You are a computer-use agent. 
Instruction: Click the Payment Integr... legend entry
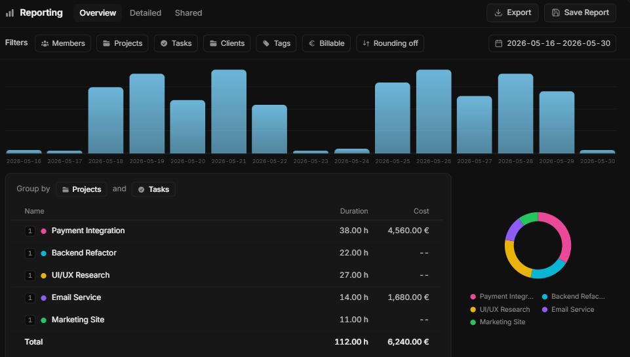coord(502,296)
